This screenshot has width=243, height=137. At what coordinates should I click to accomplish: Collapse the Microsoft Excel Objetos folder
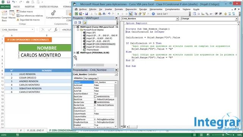78,30
